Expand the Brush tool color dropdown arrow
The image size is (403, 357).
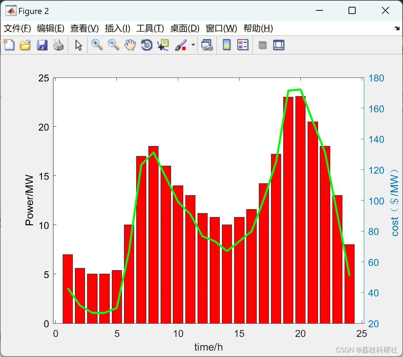point(193,45)
